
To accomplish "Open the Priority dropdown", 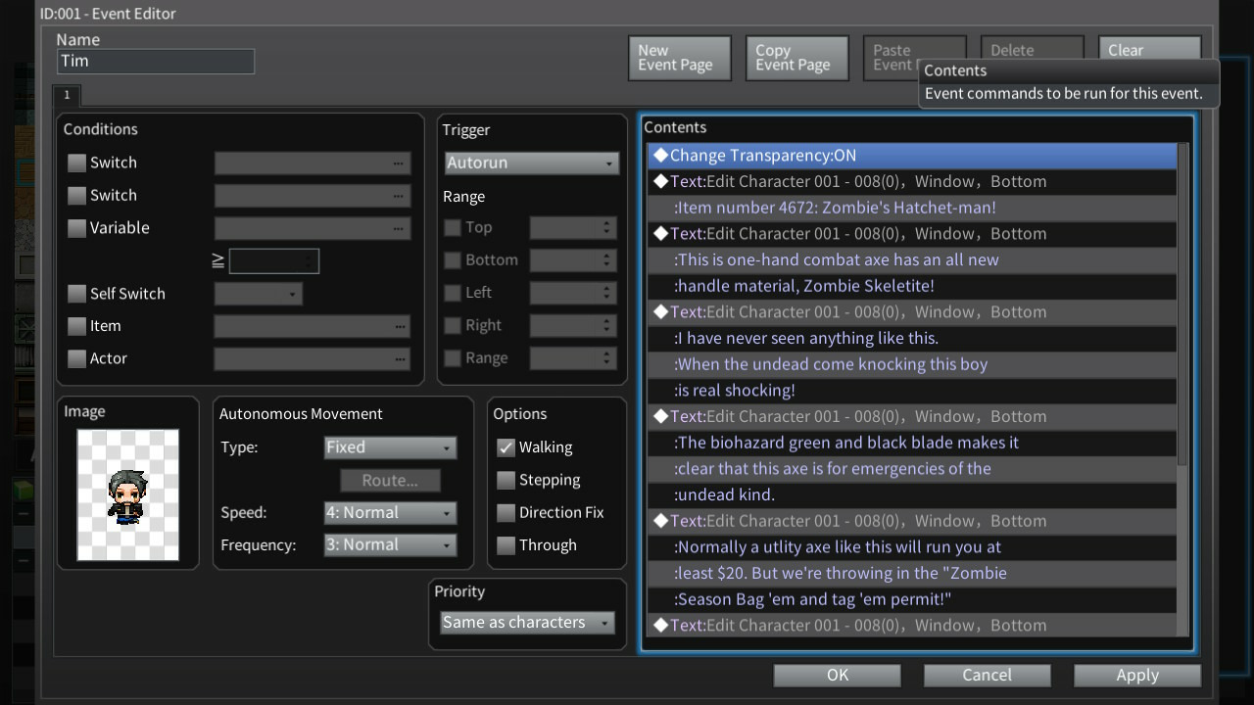I will tap(526, 623).
